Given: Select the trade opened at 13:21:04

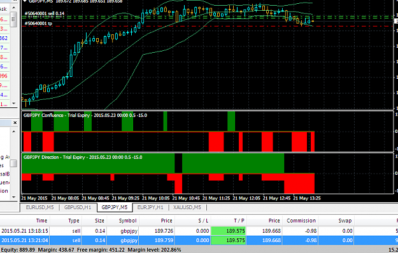Looking at the screenshot, I should [199, 240].
